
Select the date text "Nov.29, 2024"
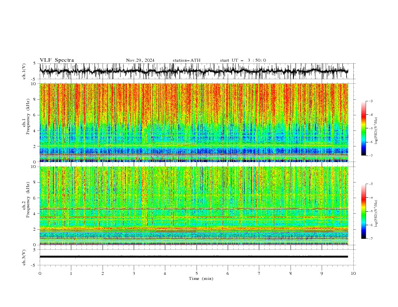coord(140,60)
